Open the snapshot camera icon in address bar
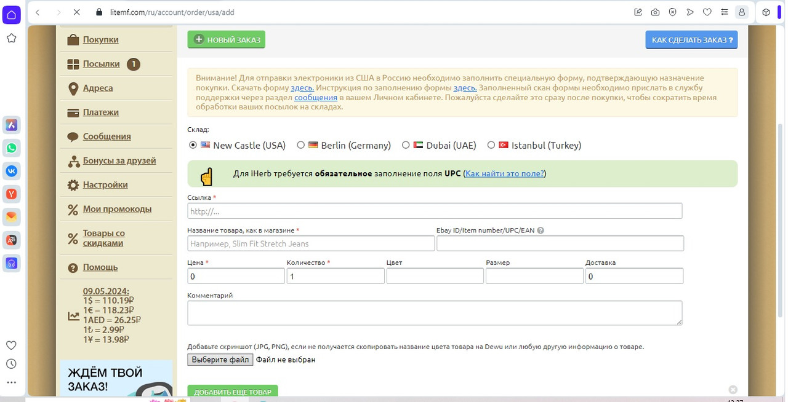The height and width of the screenshot is (402, 788). click(656, 12)
